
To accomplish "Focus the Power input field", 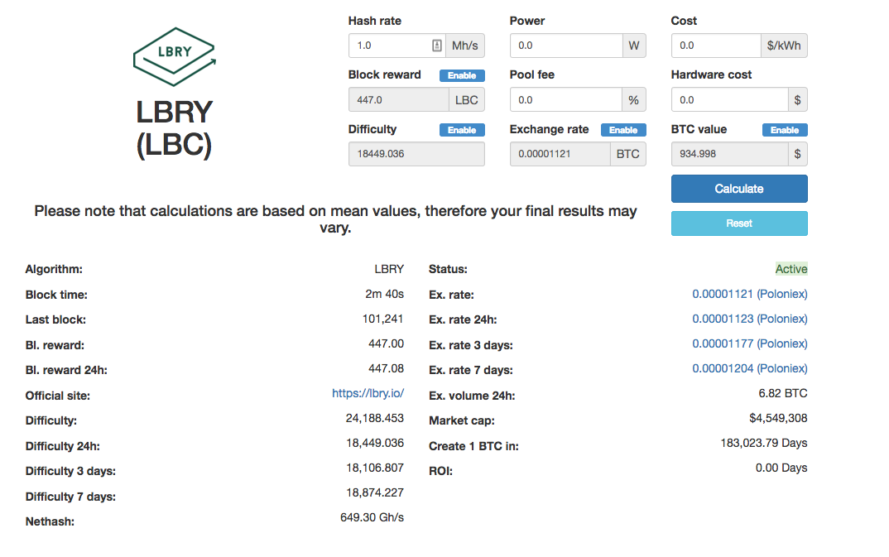I will [x=566, y=46].
